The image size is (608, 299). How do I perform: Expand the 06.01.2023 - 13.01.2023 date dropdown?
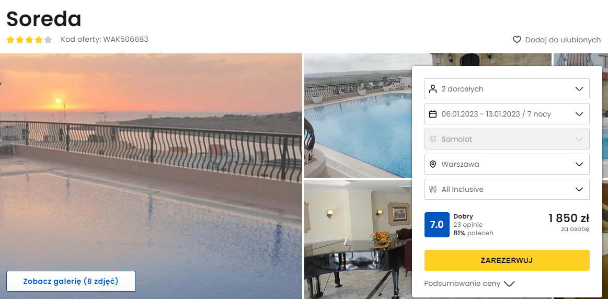point(507,114)
